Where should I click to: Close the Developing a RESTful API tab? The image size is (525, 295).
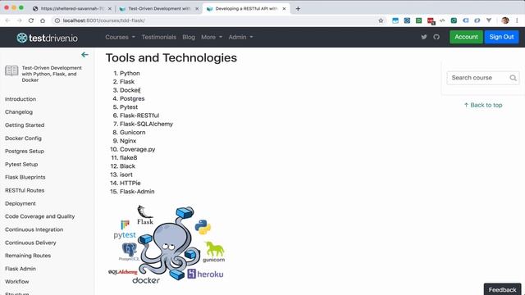[284, 9]
